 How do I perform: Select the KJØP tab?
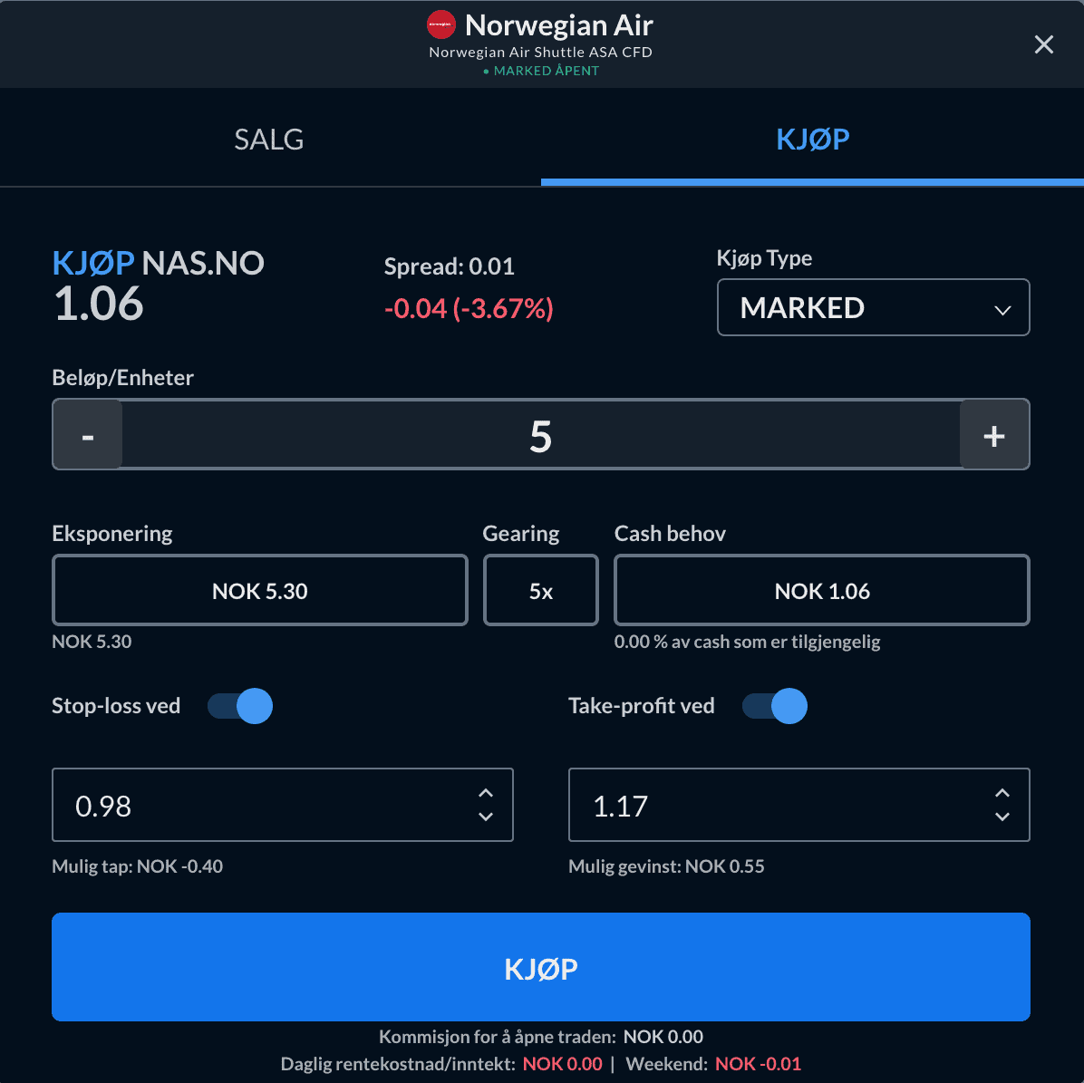point(812,139)
